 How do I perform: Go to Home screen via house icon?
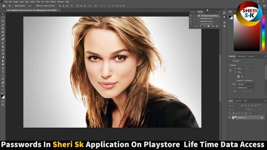[4, 6]
